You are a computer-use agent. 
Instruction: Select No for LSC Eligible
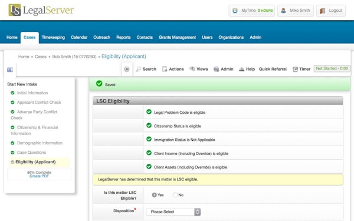pyautogui.click(x=175, y=195)
